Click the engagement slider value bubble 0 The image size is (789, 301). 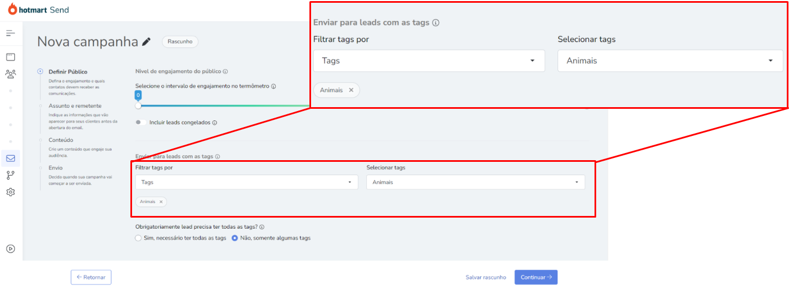point(138,96)
